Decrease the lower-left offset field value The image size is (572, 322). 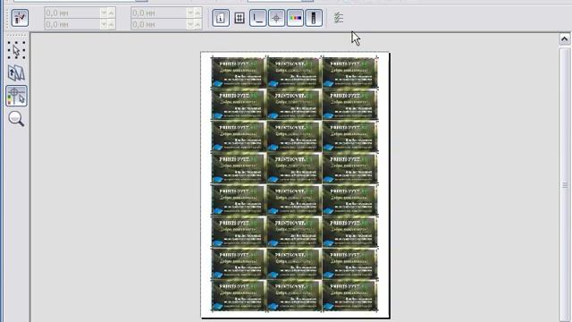click(x=104, y=24)
